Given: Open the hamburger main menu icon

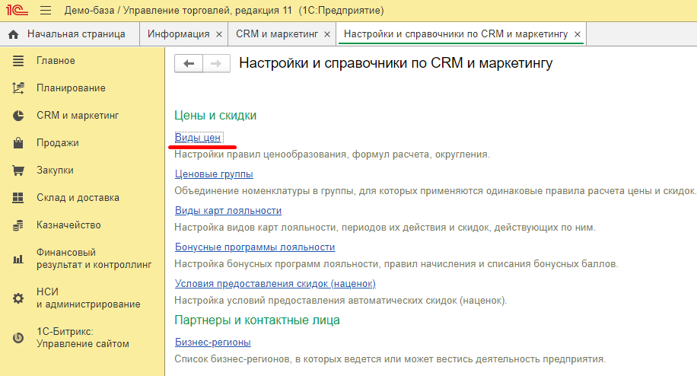Looking at the screenshot, I should [46, 11].
